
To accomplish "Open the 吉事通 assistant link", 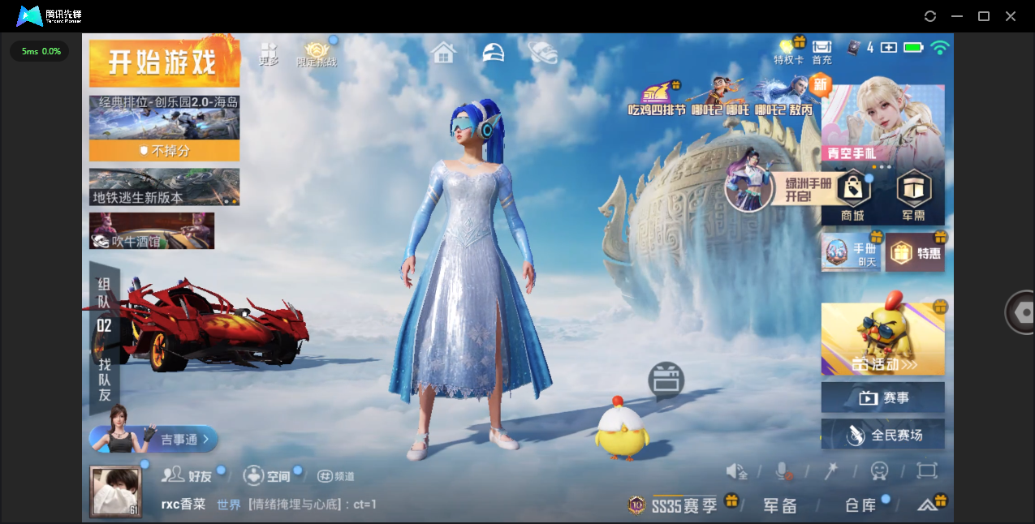I will pyautogui.click(x=179, y=439).
